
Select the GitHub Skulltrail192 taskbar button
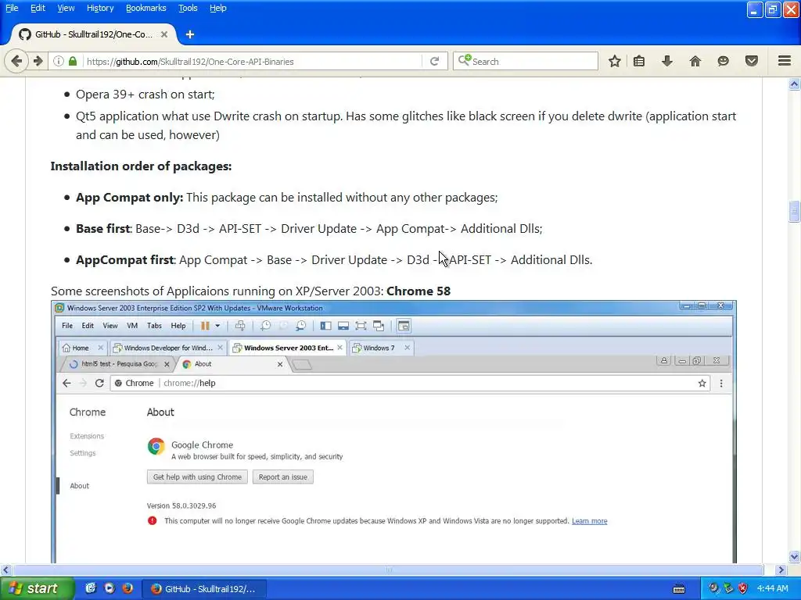click(x=203, y=589)
